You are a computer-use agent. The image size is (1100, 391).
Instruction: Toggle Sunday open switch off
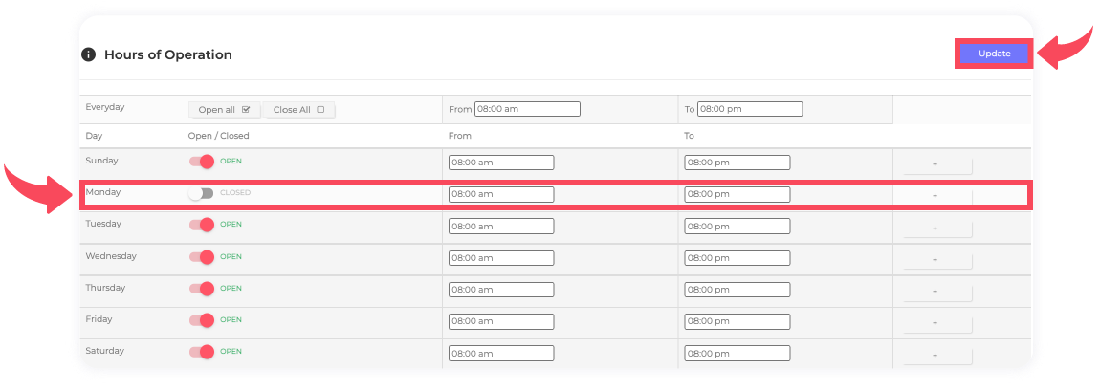coord(202,162)
